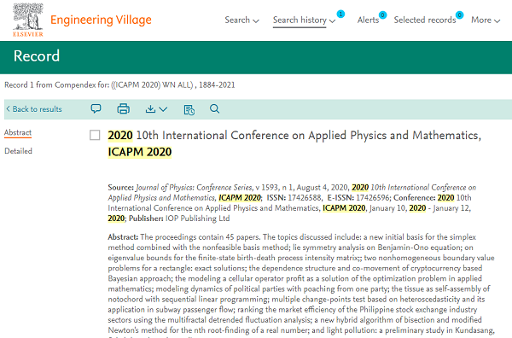This screenshot has width=512, height=338.
Task: Click the magnifier search icon in toolbar
Action: click(x=214, y=108)
